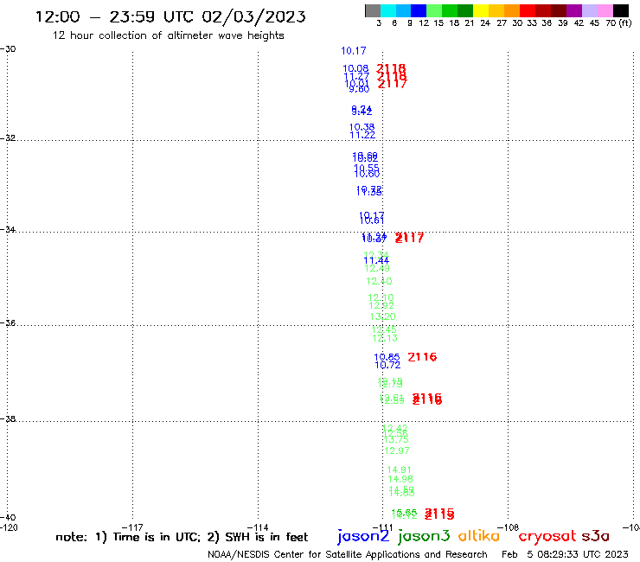This screenshot has width=640, height=562.
Task: Click the light green color scale swatch
Action: (434, 10)
